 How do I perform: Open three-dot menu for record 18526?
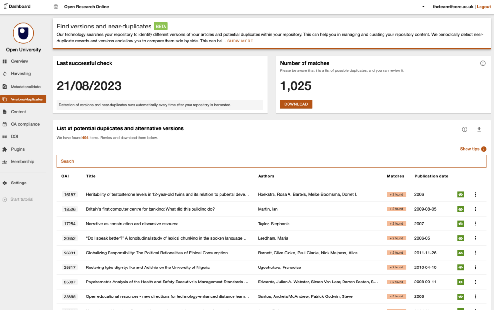pos(475,209)
